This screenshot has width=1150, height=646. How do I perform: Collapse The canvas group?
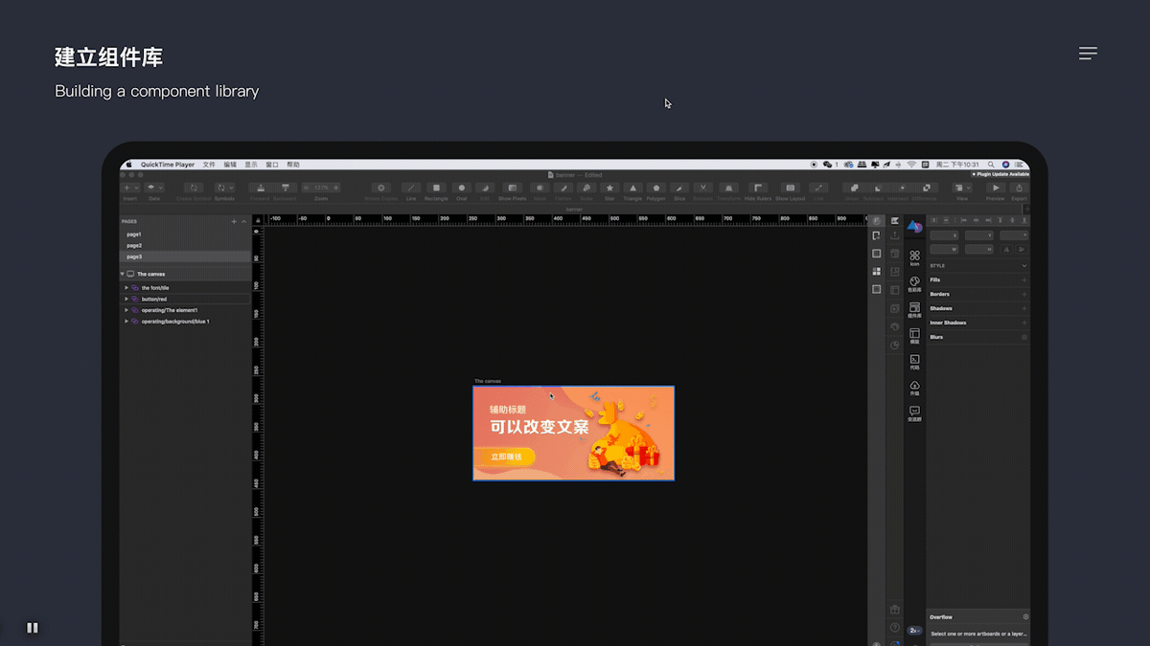tap(122, 274)
